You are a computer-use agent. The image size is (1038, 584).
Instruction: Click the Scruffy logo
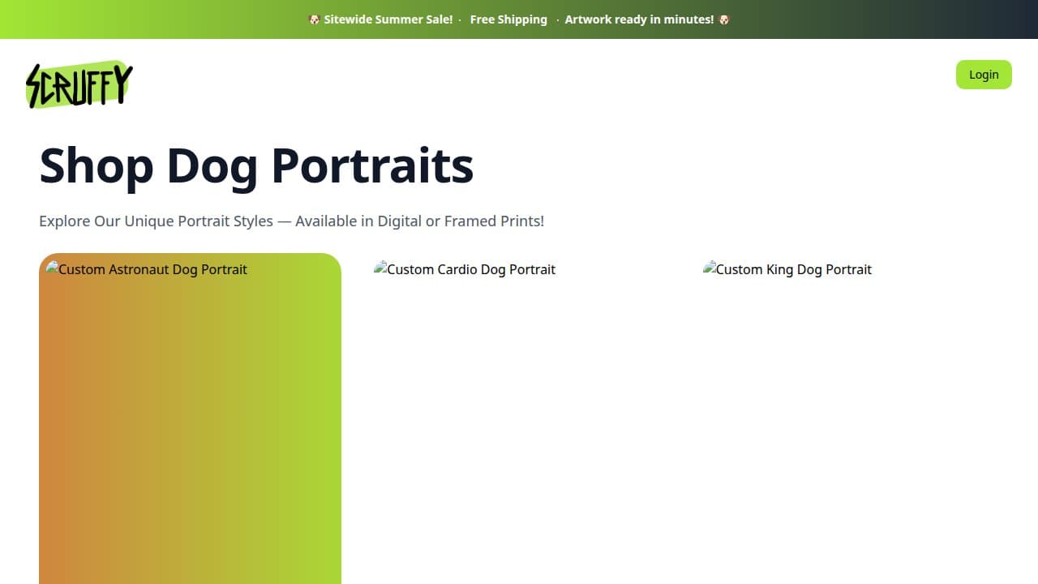click(79, 84)
